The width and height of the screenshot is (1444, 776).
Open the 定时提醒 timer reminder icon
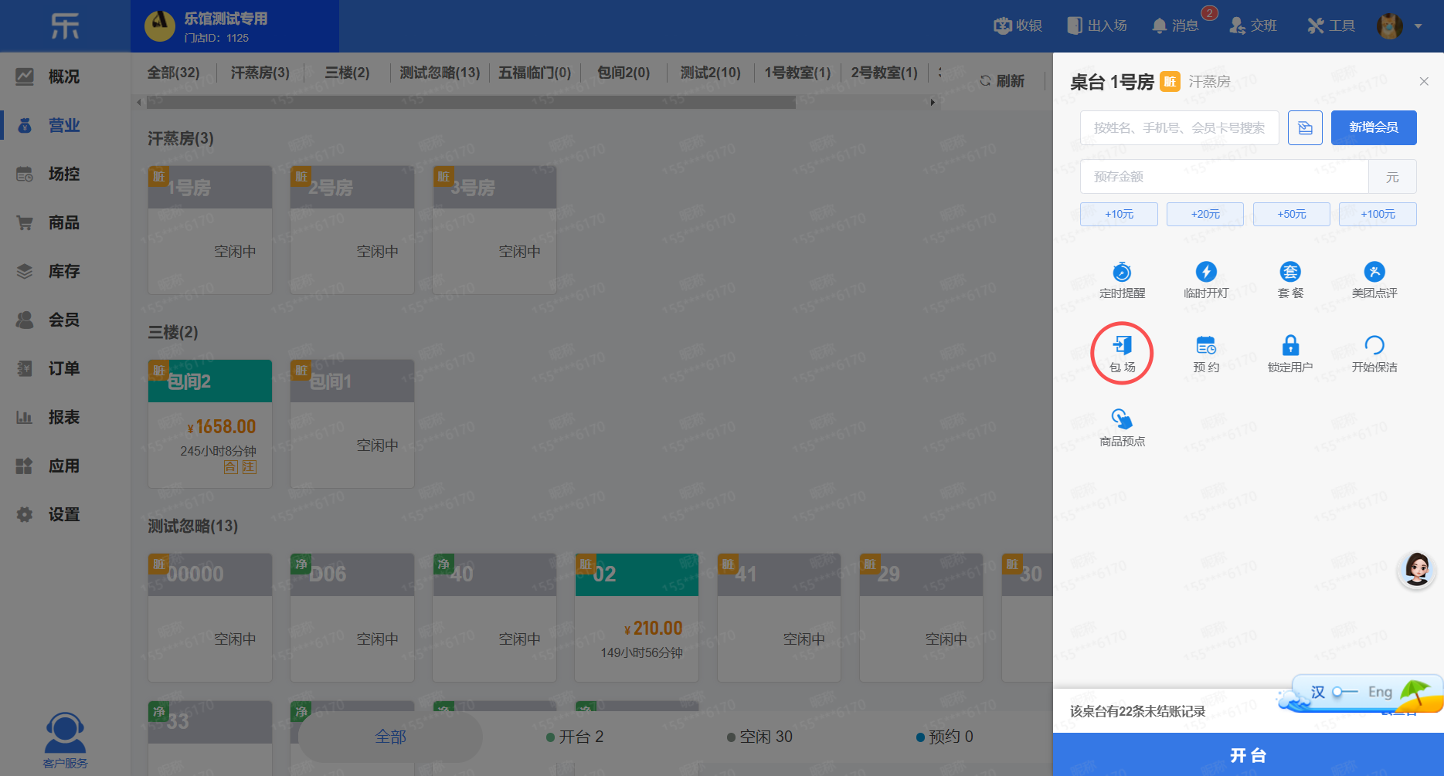point(1122,272)
